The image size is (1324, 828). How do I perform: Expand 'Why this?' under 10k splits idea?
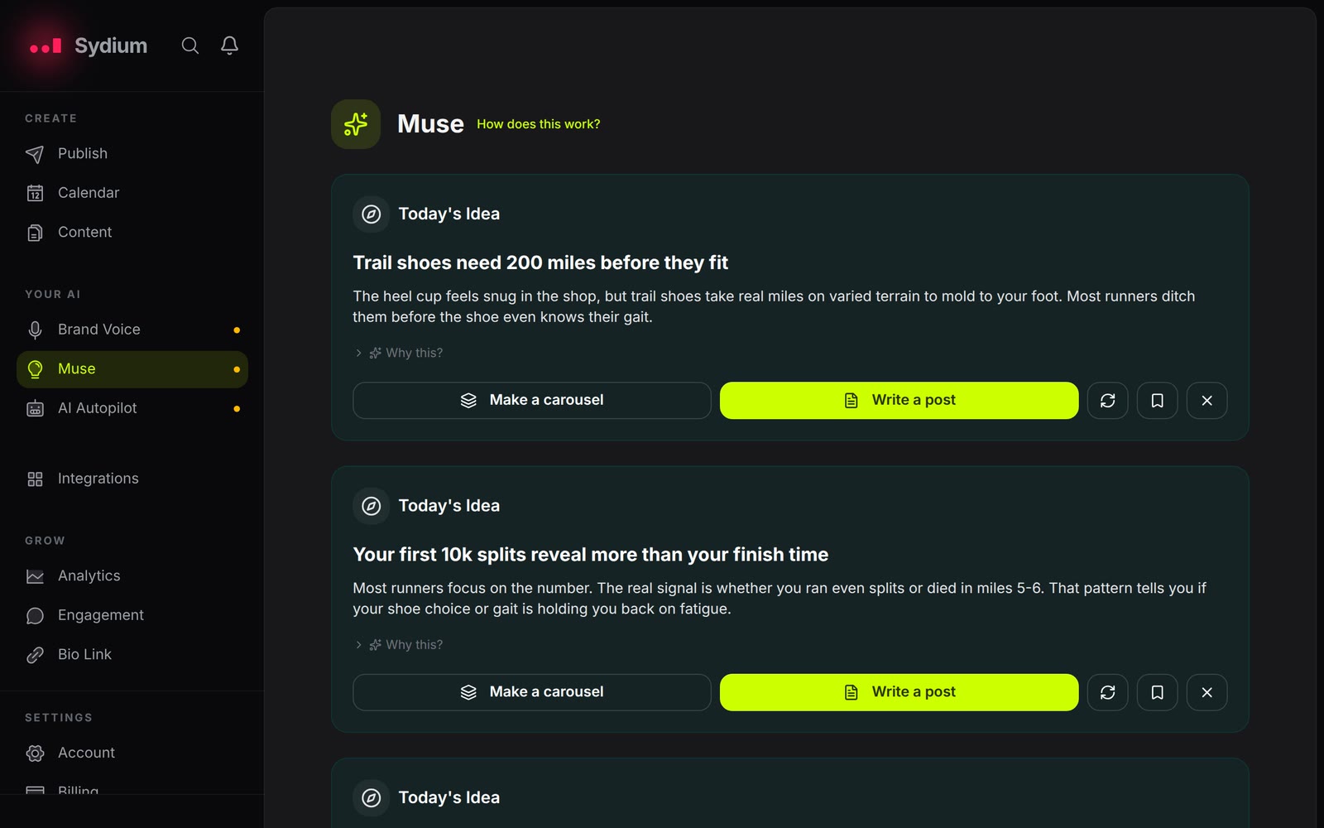[x=399, y=644]
